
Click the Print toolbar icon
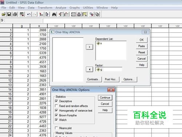point(15,14)
